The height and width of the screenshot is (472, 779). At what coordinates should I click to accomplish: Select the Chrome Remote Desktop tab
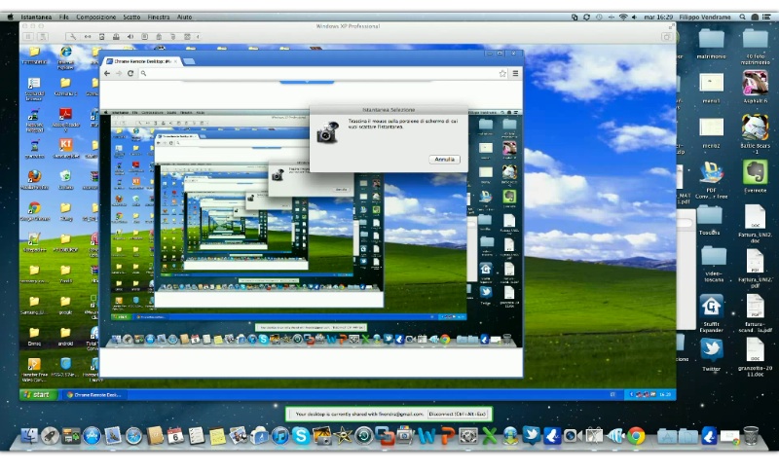(139, 60)
